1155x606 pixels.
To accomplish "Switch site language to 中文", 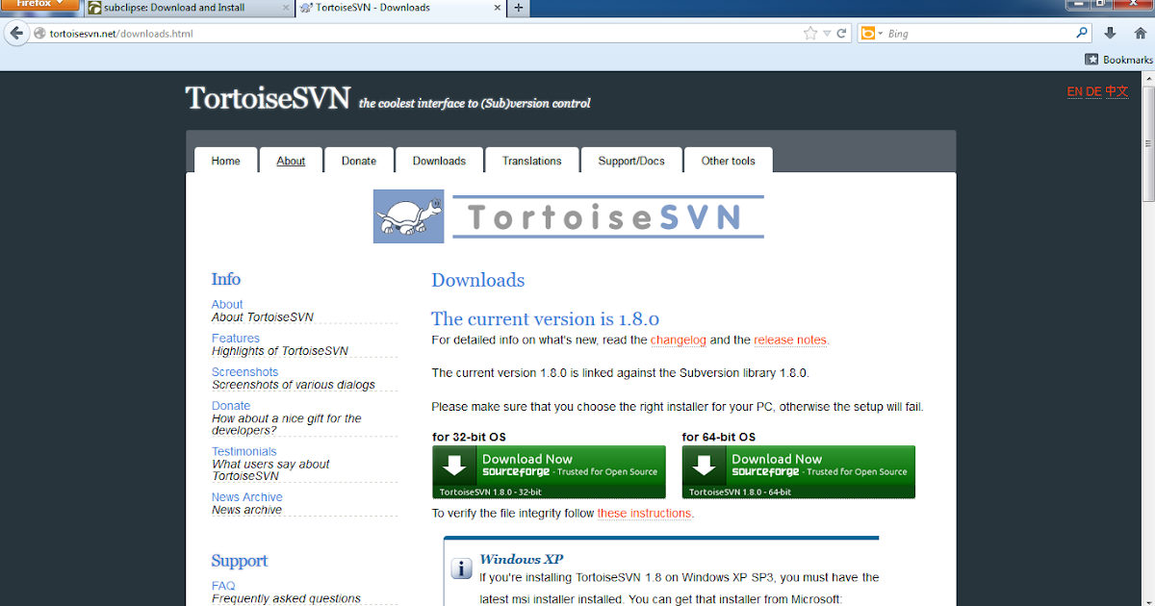I will point(1116,91).
